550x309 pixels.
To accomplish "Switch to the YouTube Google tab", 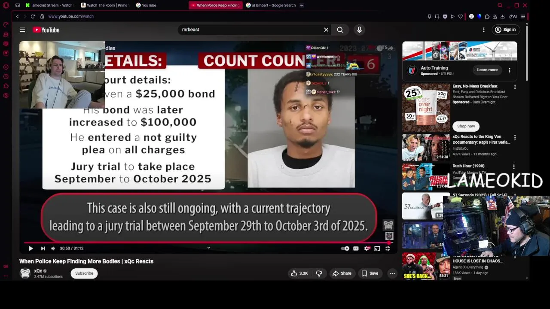I will pyautogui.click(x=146, y=5).
